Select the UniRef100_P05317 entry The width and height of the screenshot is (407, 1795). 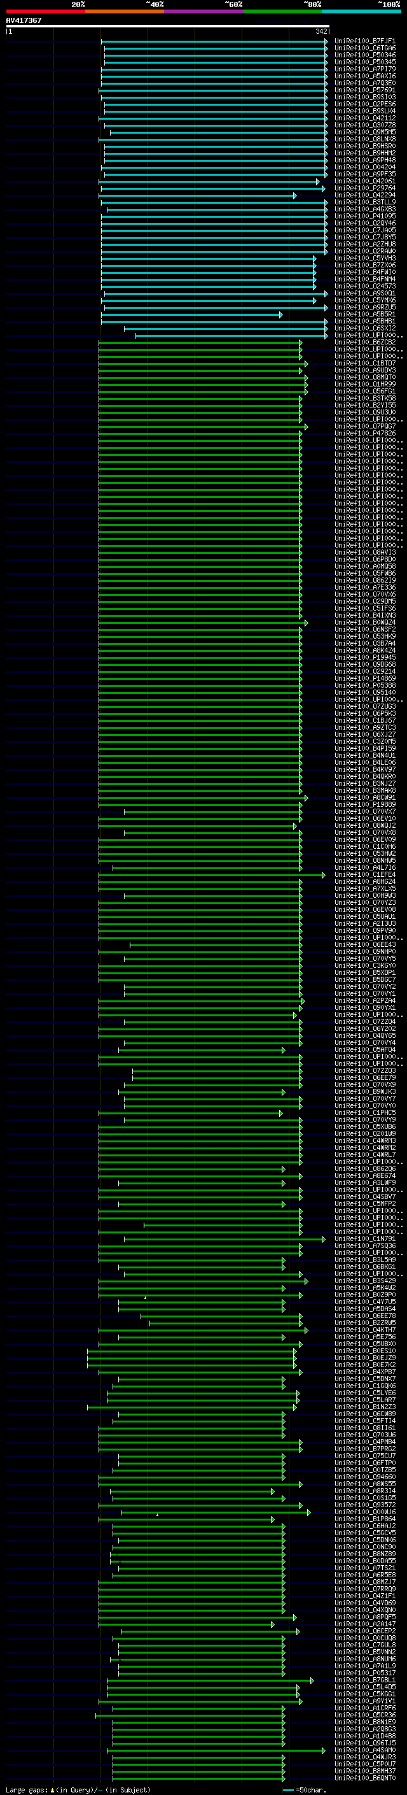click(x=365, y=1674)
